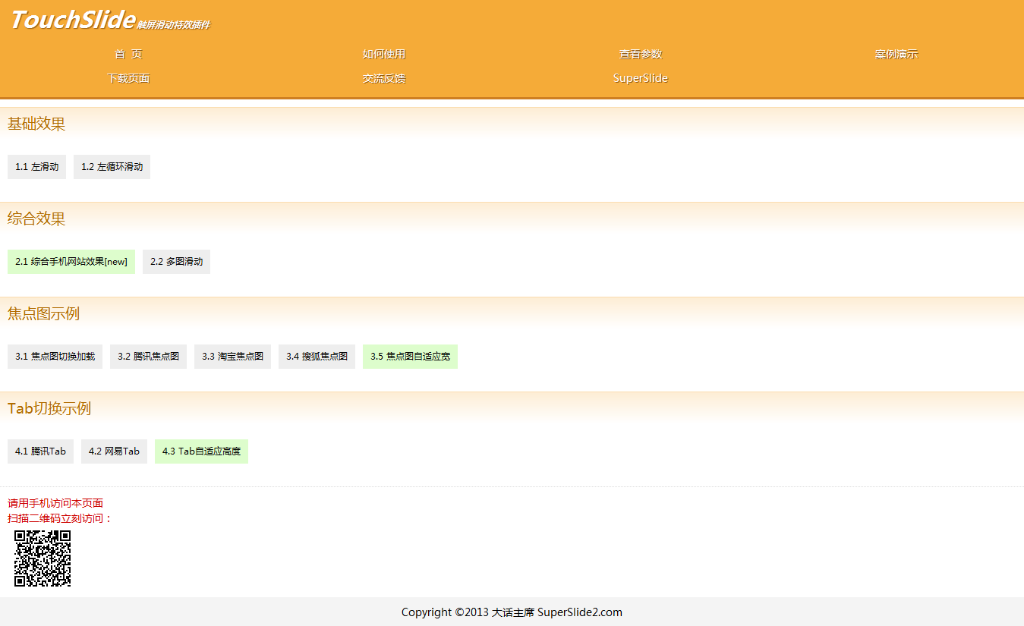Visit the SuperSlide nav link
Image resolution: width=1024 pixels, height=626 pixels.
(640, 78)
